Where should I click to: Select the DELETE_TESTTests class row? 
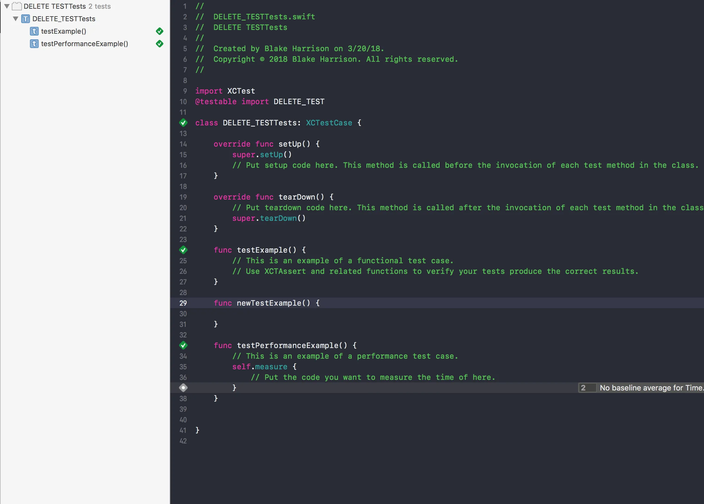click(64, 19)
